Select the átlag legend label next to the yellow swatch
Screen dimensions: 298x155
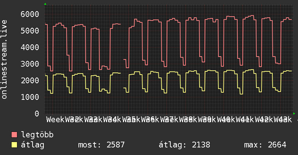(x=33, y=145)
